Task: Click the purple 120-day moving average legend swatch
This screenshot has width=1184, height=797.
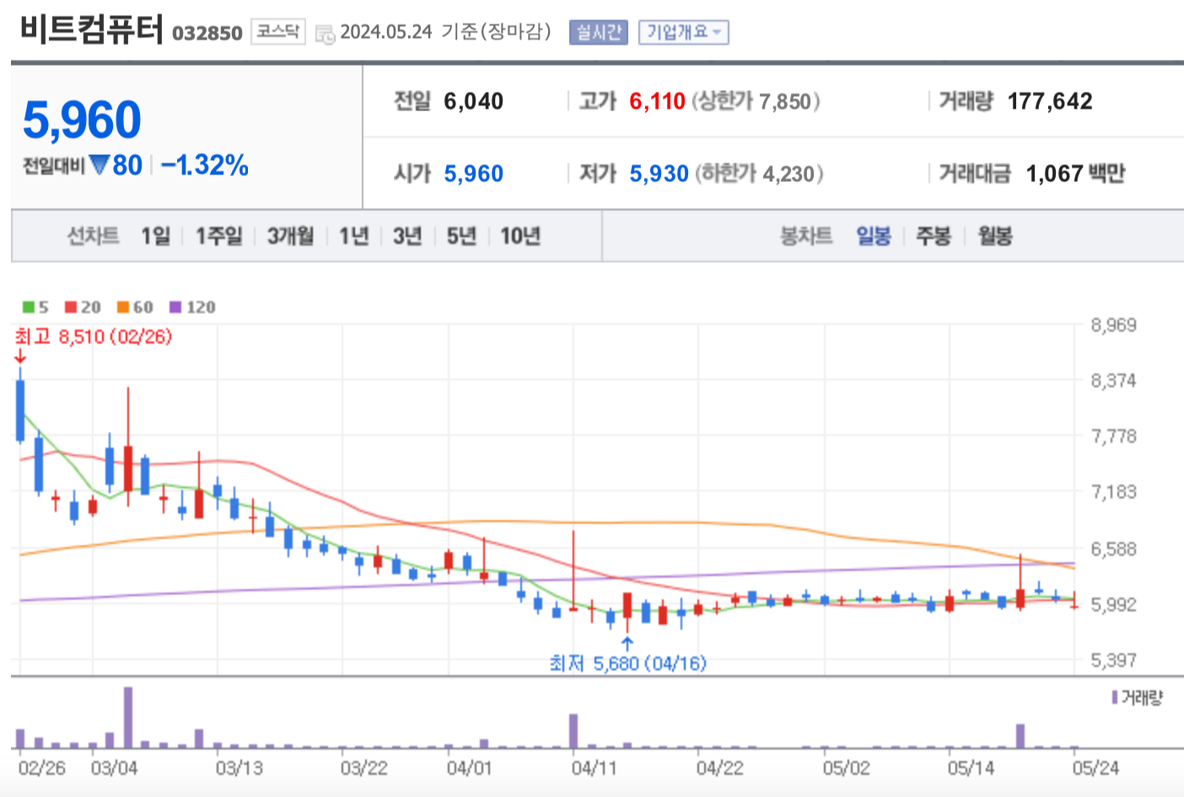Action: point(175,308)
